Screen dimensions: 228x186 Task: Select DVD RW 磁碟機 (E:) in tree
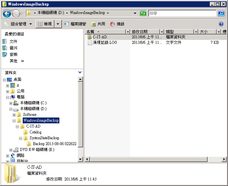[x=37, y=149]
